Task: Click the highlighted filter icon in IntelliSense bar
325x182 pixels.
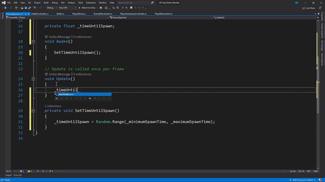Action: [90, 99]
